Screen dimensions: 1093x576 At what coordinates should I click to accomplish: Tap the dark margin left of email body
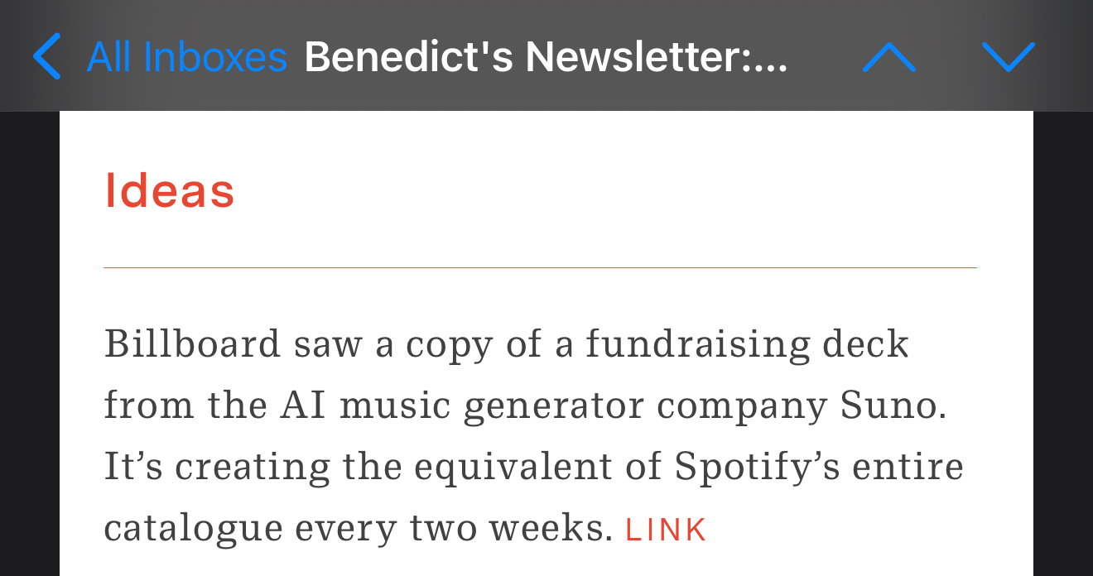pos(29,348)
